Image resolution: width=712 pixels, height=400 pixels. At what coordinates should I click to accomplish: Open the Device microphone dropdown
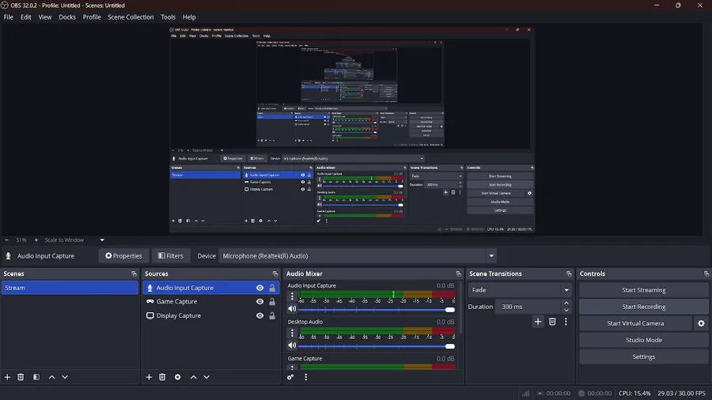(x=491, y=256)
